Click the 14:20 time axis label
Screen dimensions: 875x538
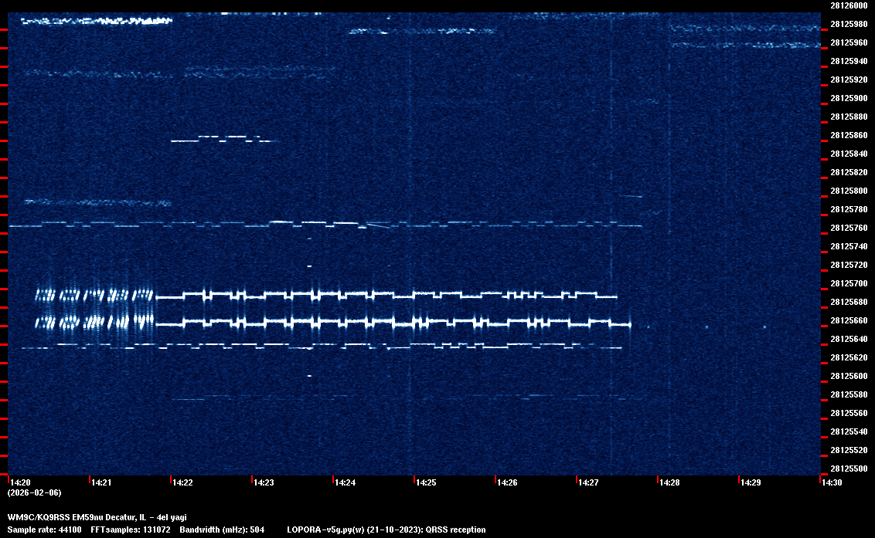tap(20, 483)
